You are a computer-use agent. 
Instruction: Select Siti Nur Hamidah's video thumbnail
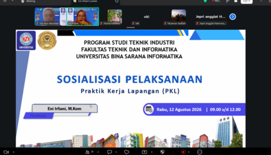(51, 17)
